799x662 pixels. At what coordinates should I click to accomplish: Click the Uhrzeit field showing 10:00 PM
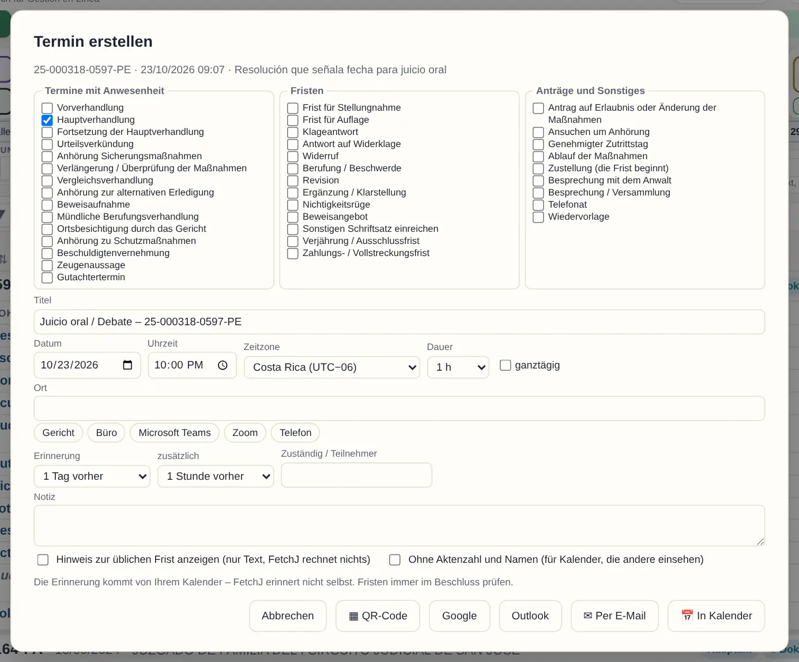click(193, 365)
